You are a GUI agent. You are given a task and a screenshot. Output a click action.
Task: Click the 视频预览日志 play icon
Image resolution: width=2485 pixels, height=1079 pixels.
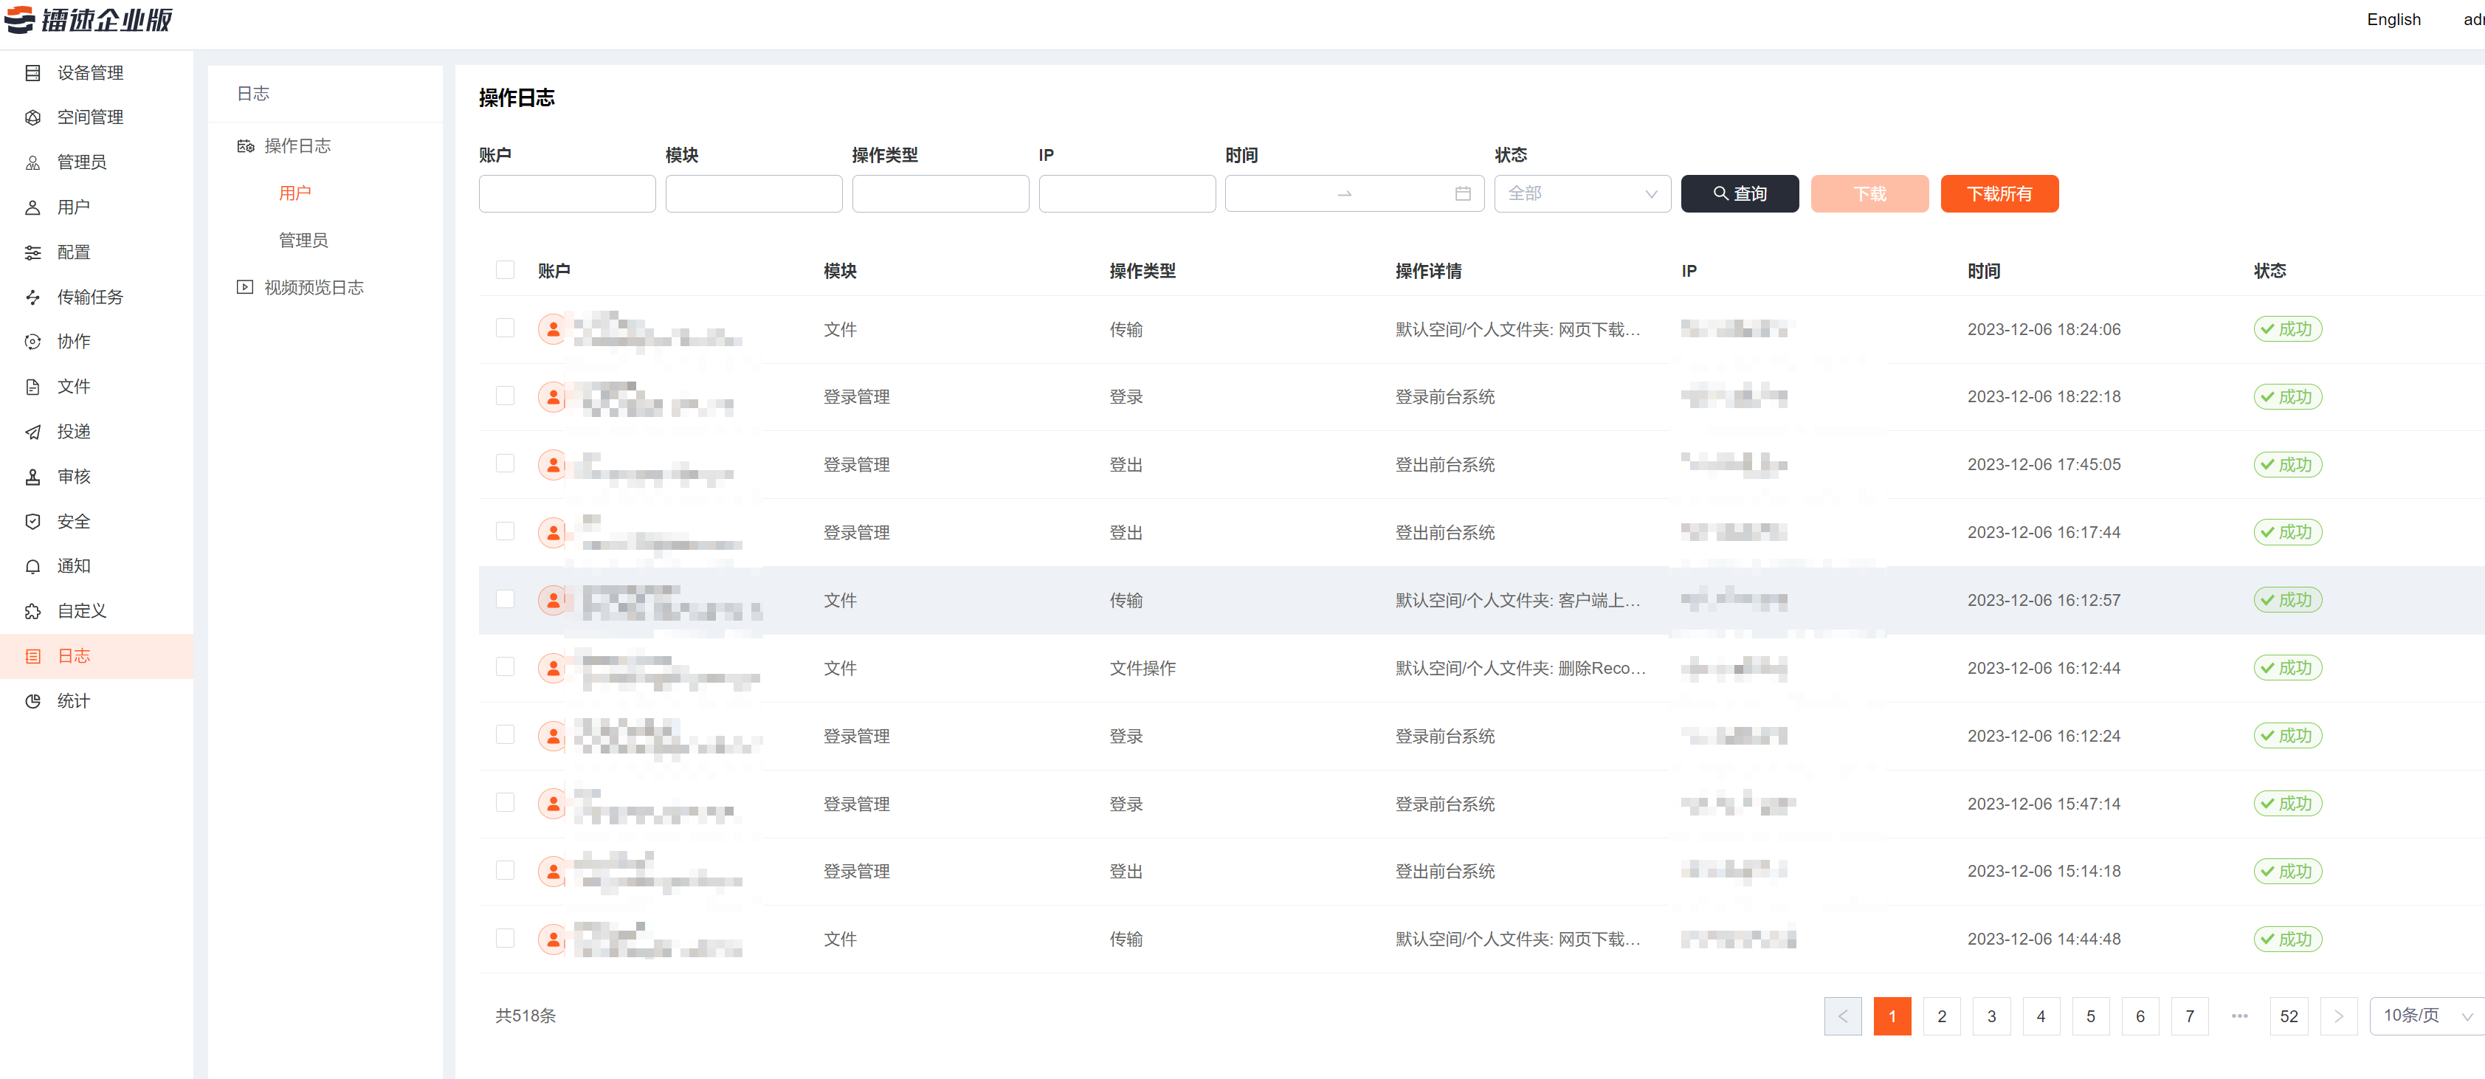click(245, 287)
